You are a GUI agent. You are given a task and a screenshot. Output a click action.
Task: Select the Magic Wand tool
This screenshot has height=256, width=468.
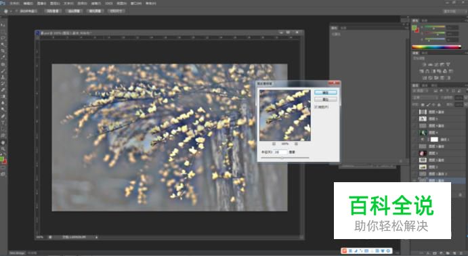3,45
